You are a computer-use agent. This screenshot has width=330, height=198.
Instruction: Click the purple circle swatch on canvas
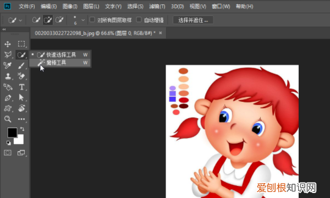click(172, 88)
